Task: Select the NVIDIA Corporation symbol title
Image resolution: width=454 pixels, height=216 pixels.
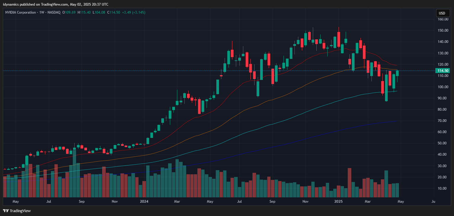Action: pyautogui.click(x=20, y=12)
